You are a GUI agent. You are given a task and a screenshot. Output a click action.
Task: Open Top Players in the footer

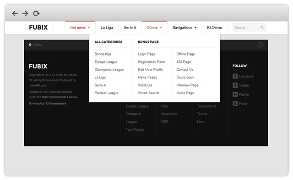(x=135, y=129)
